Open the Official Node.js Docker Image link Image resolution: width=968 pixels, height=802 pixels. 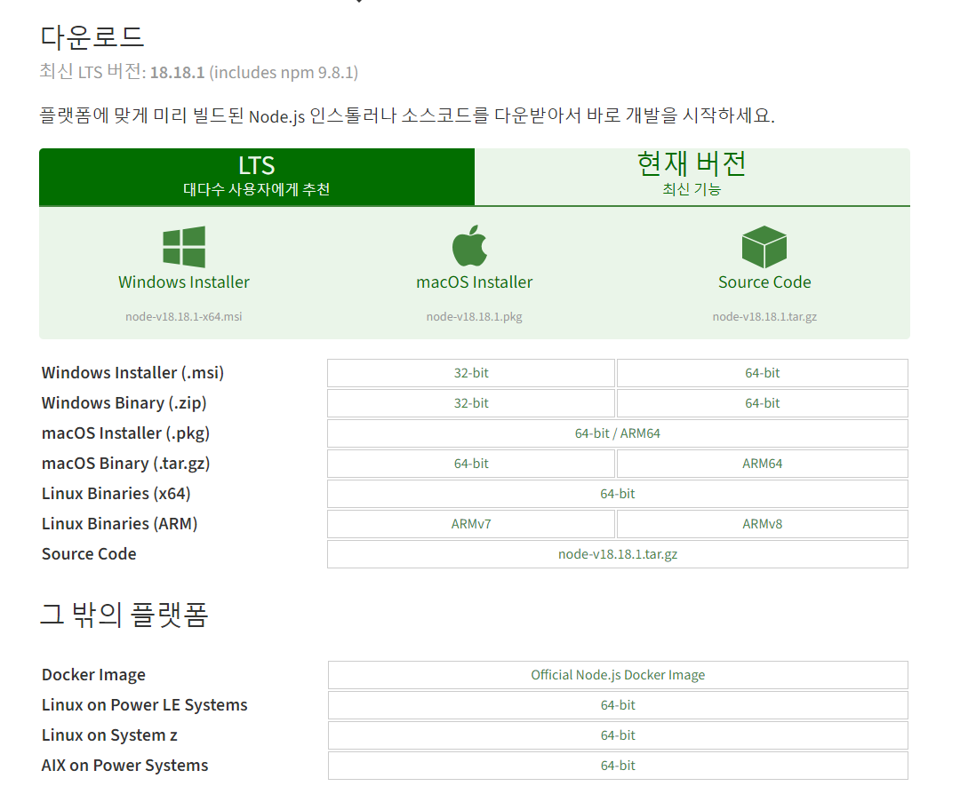click(x=617, y=674)
